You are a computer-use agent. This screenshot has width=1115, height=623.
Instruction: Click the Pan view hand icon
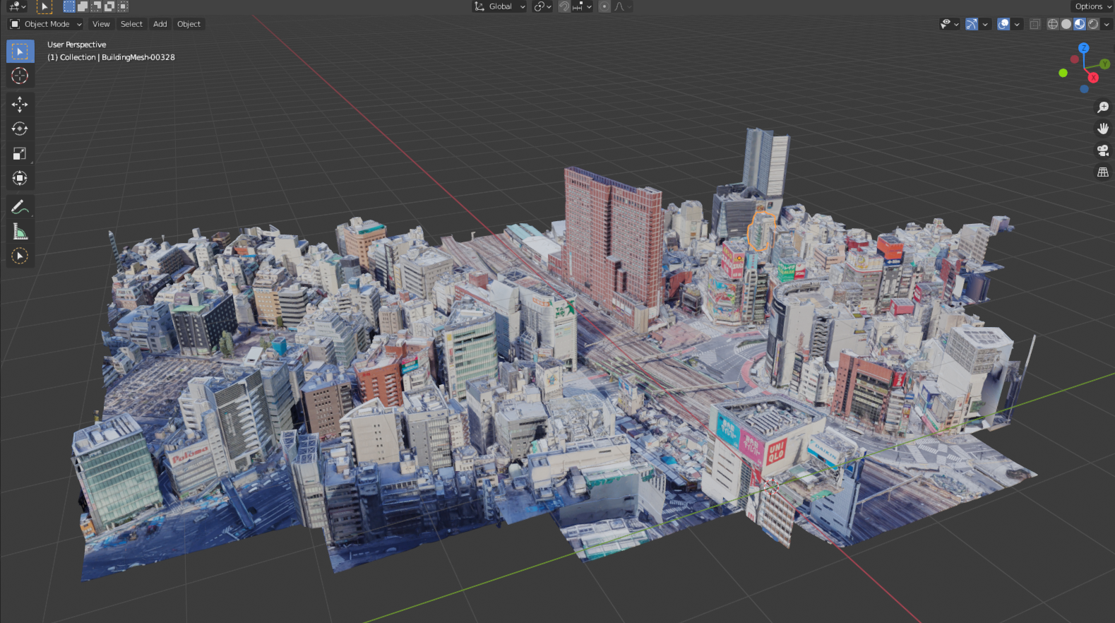coord(1103,129)
